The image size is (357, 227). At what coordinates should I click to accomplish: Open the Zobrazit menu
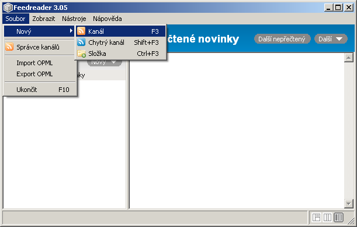click(x=43, y=19)
